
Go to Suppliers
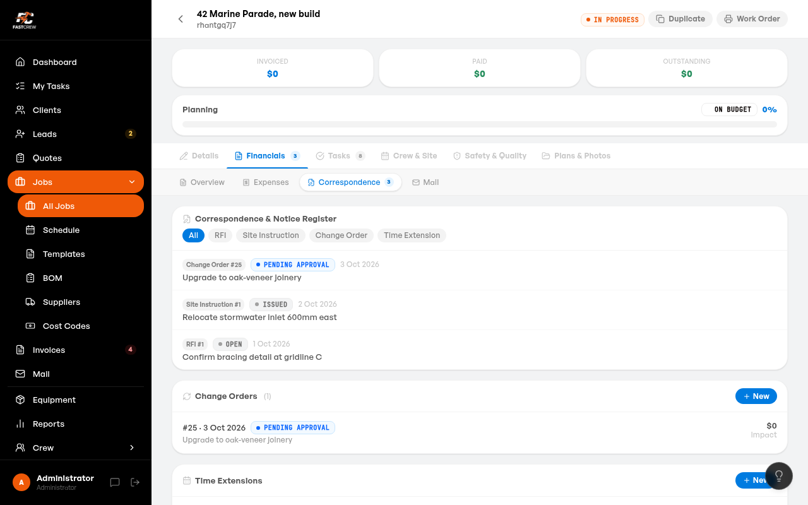(x=81, y=302)
